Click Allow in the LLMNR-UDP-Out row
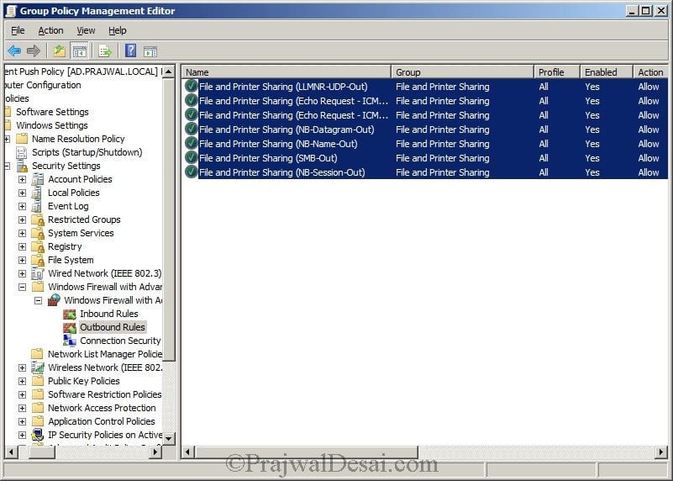This screenshot has width=673, height=481. 649,87
